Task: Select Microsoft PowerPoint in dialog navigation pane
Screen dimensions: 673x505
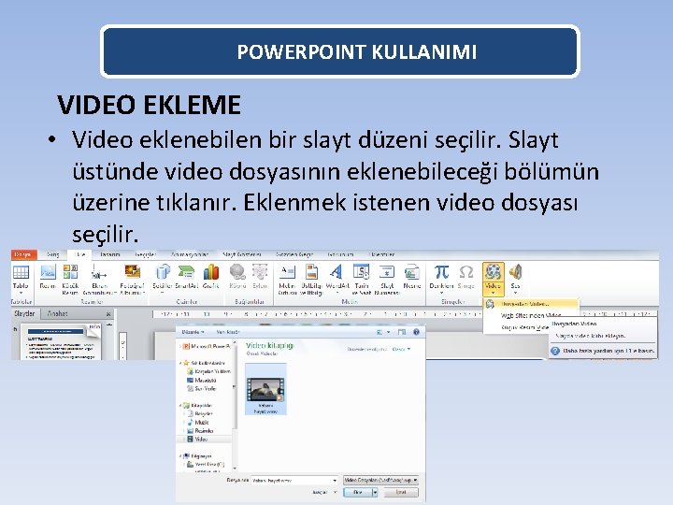Action: tap(207, 346)
